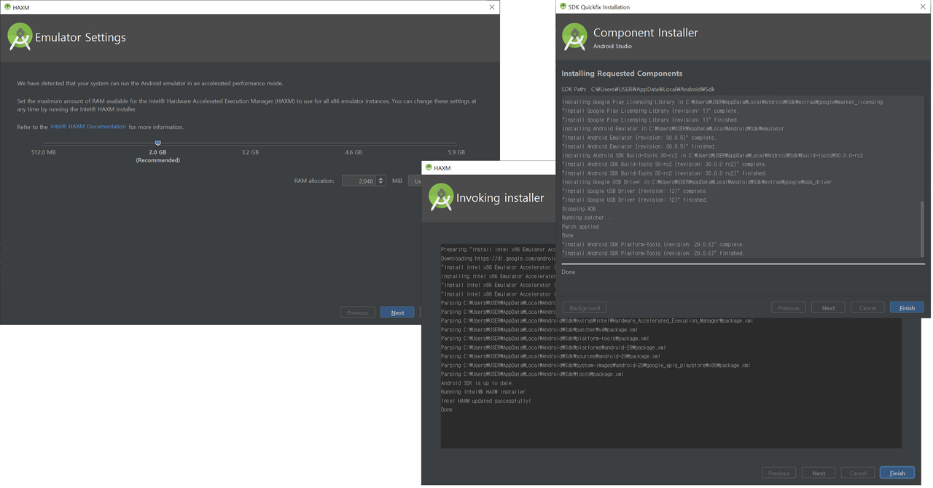Click the Parsing system-images android-29 log line
The width and height of the screenshot is (933, 488).
coord(596,366)
